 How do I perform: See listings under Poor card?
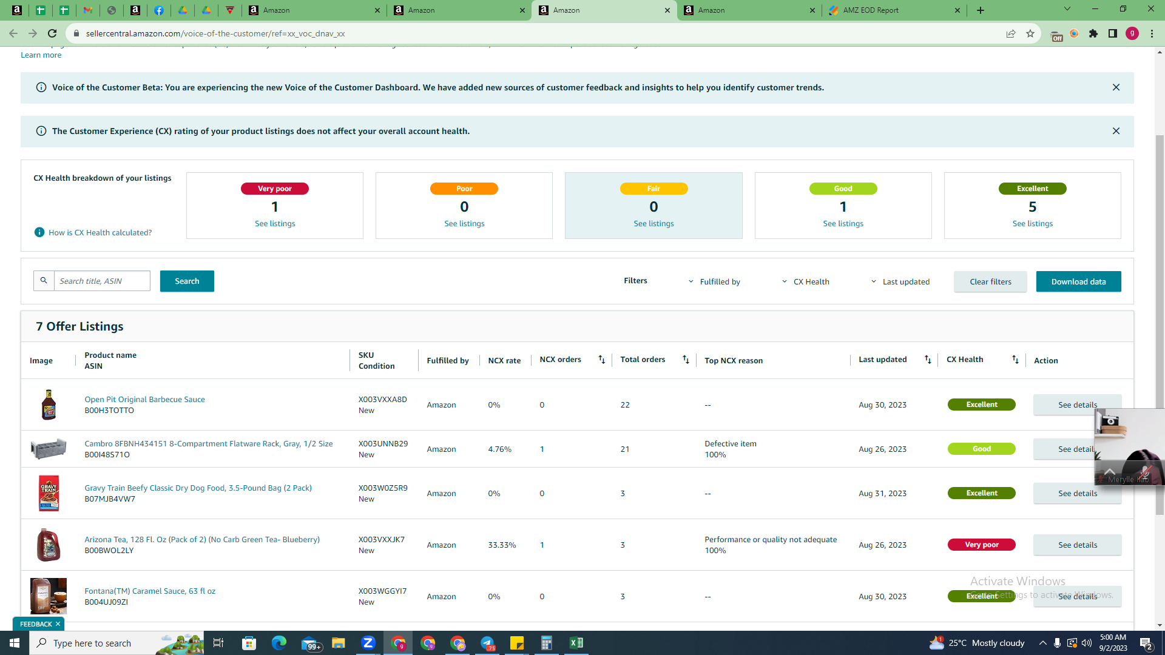(464, 224)
